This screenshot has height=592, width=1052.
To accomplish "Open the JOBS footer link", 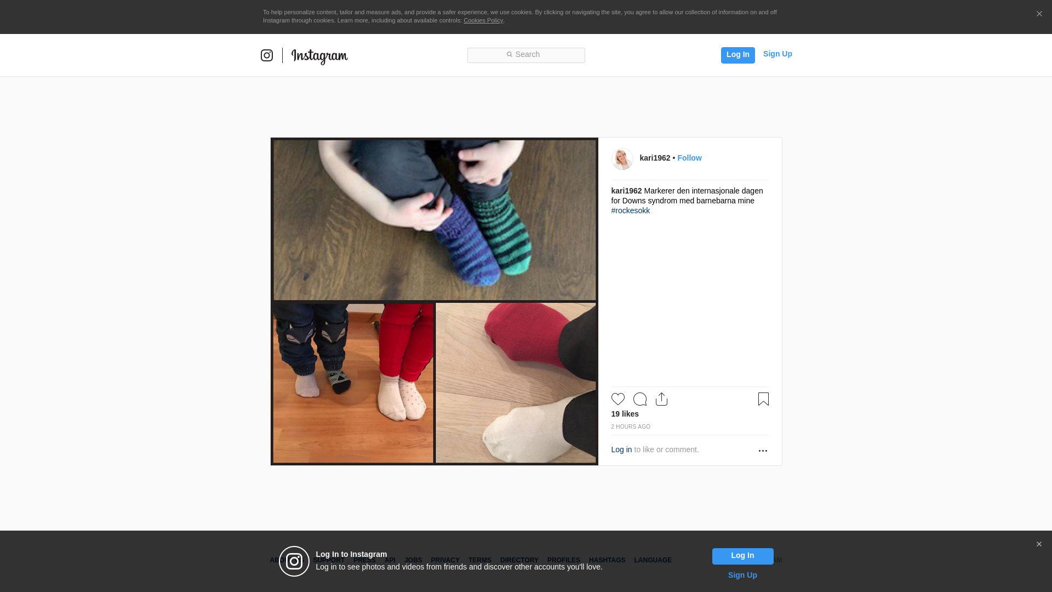I will [413, 560].
